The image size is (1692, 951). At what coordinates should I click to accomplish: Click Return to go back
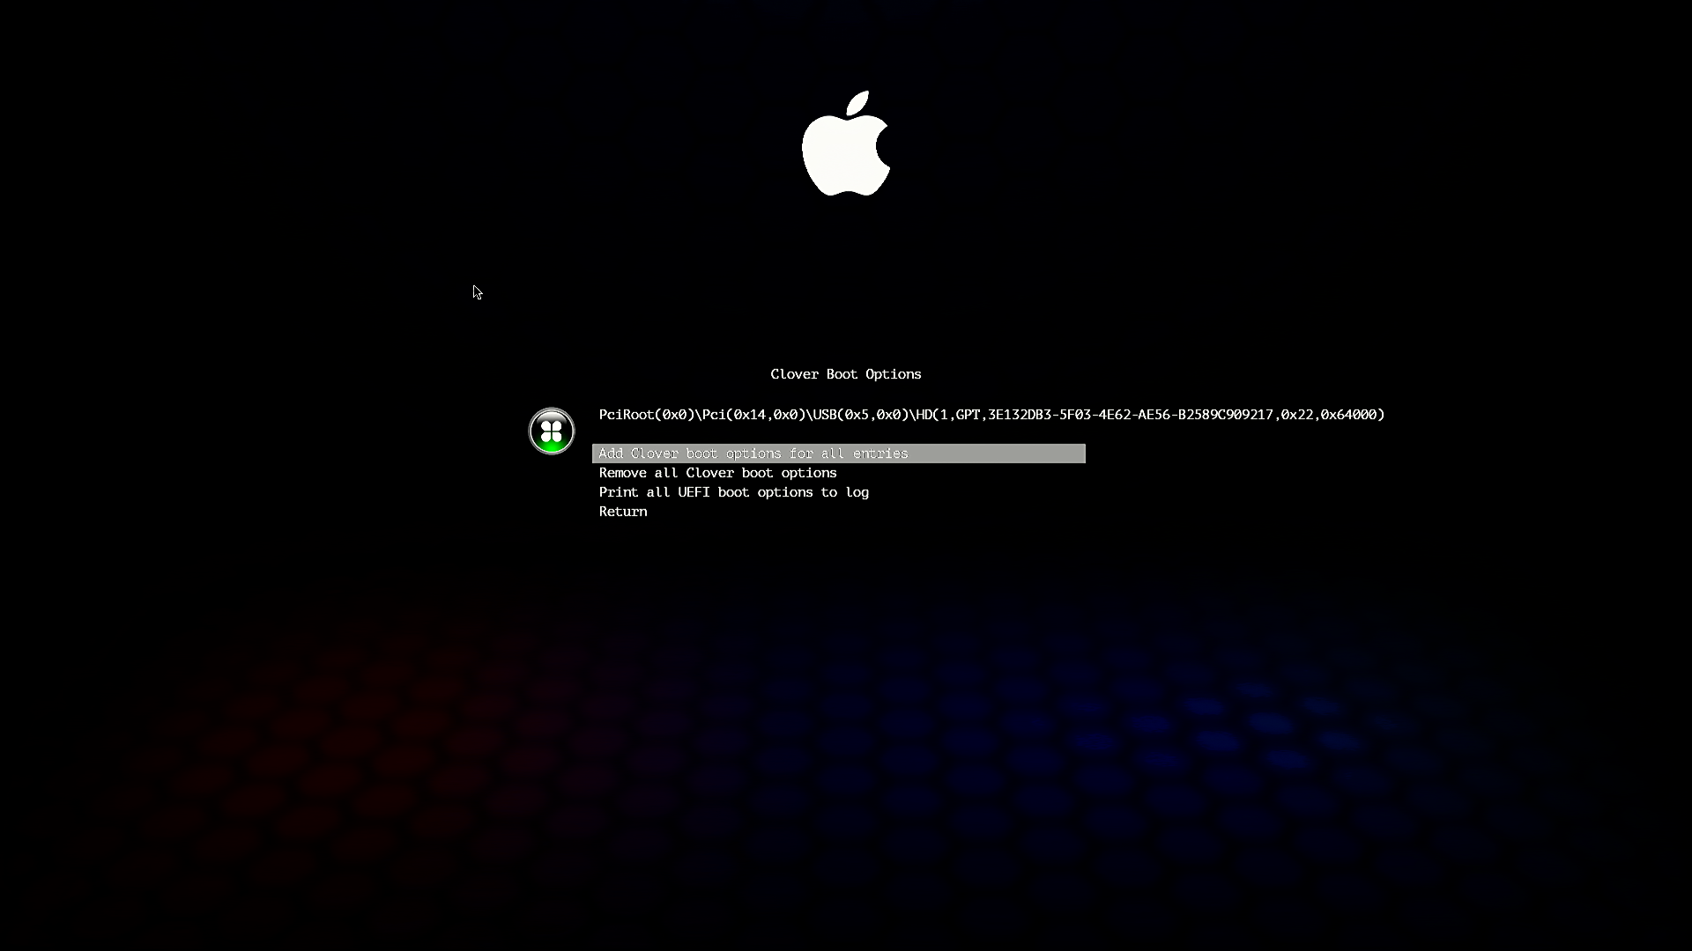pos(623,512)
